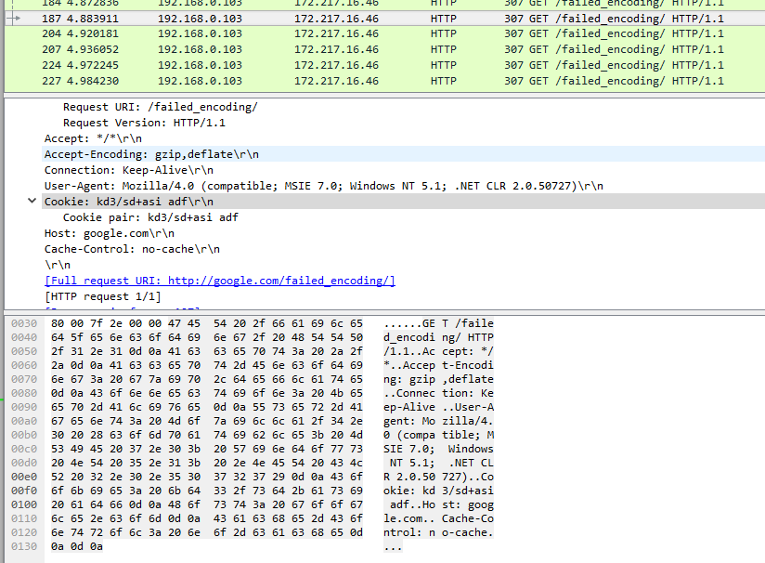Select the [HTTP request 1/1] line
This screenshot has height=563, width=765.
point(102,296)
